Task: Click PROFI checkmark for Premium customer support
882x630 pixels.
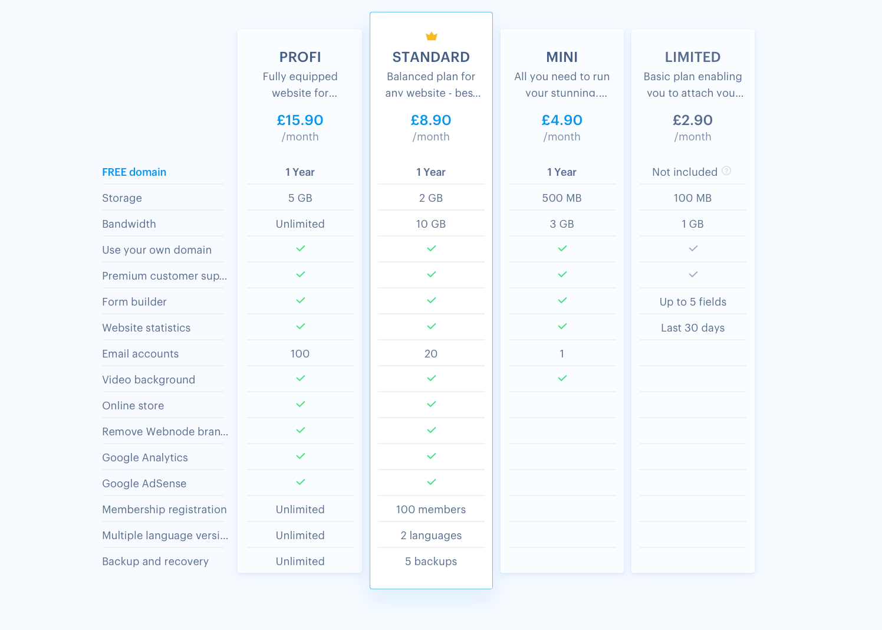Action: pos(301,274)
